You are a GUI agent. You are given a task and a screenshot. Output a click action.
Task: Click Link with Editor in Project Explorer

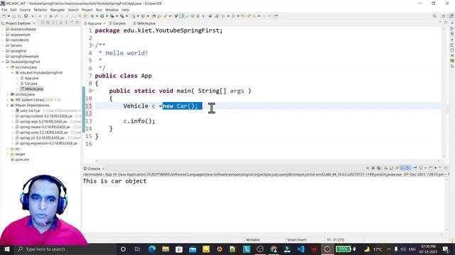click(x=48, y=23)
